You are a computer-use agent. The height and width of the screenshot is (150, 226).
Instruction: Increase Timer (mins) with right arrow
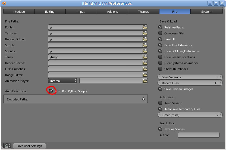click(221, 115)
